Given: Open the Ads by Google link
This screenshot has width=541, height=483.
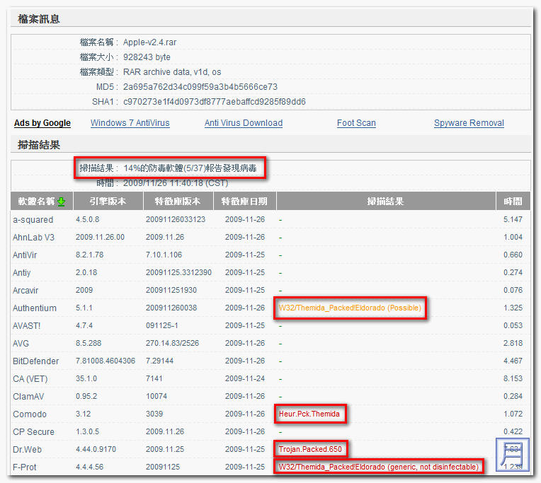Looking at the screenshot, I should pos(42,123).
